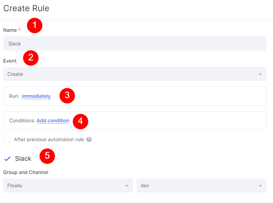Click the Create Rule page title
This screenshot has width=273, height=203.
[26, 8]
